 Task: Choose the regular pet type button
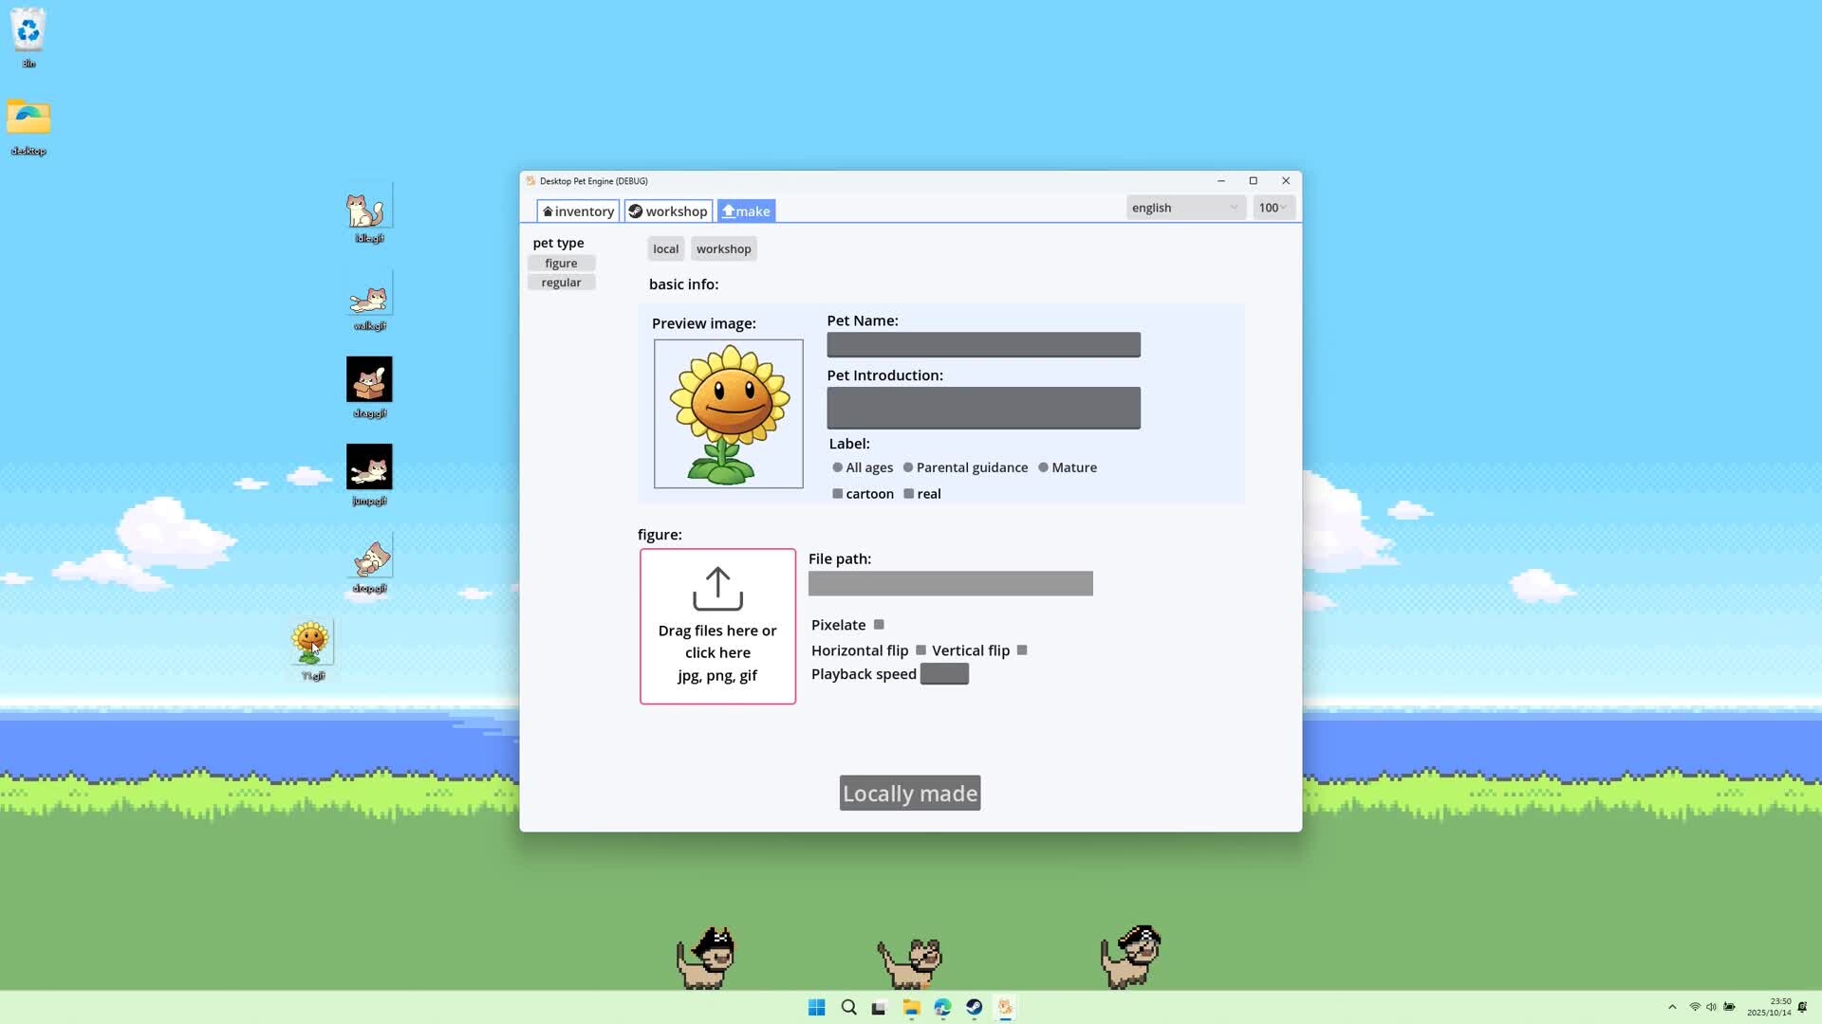coord(561,283)
